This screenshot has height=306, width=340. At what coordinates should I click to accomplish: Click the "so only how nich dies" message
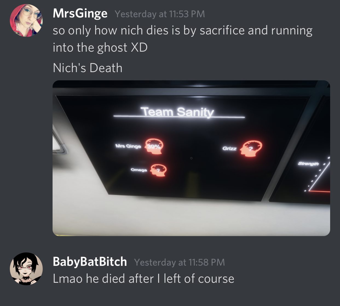click(183, 39)
